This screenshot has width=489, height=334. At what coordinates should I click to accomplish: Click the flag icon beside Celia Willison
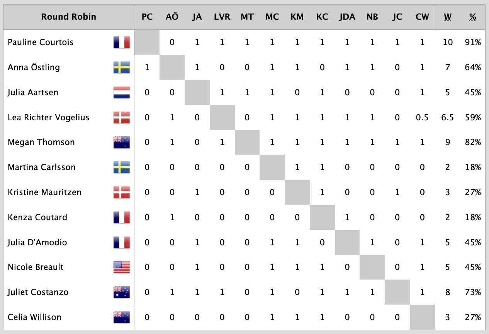point(122,317)
